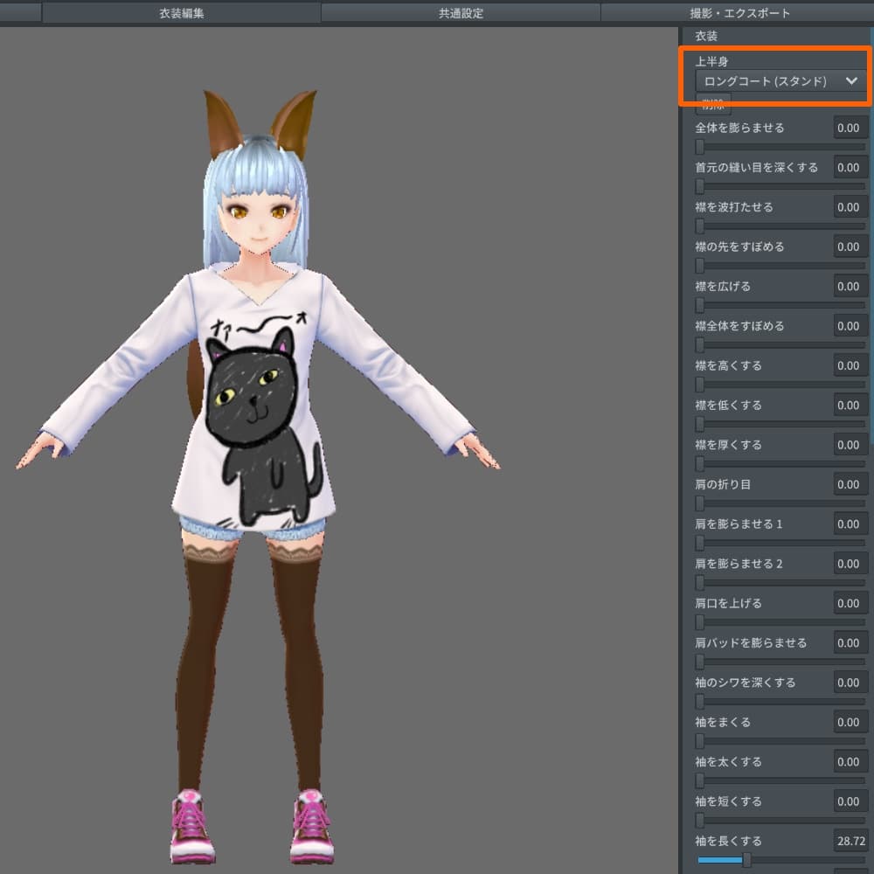Focus the 襟の先をすぼめる number field
The image size is (874, 874).
(x=850, y=246)
